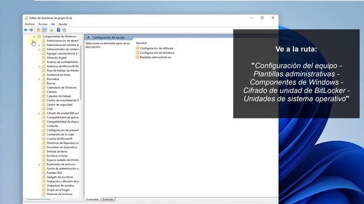Open the Ayuda menu
364x204 pixels.
[63, 24]
